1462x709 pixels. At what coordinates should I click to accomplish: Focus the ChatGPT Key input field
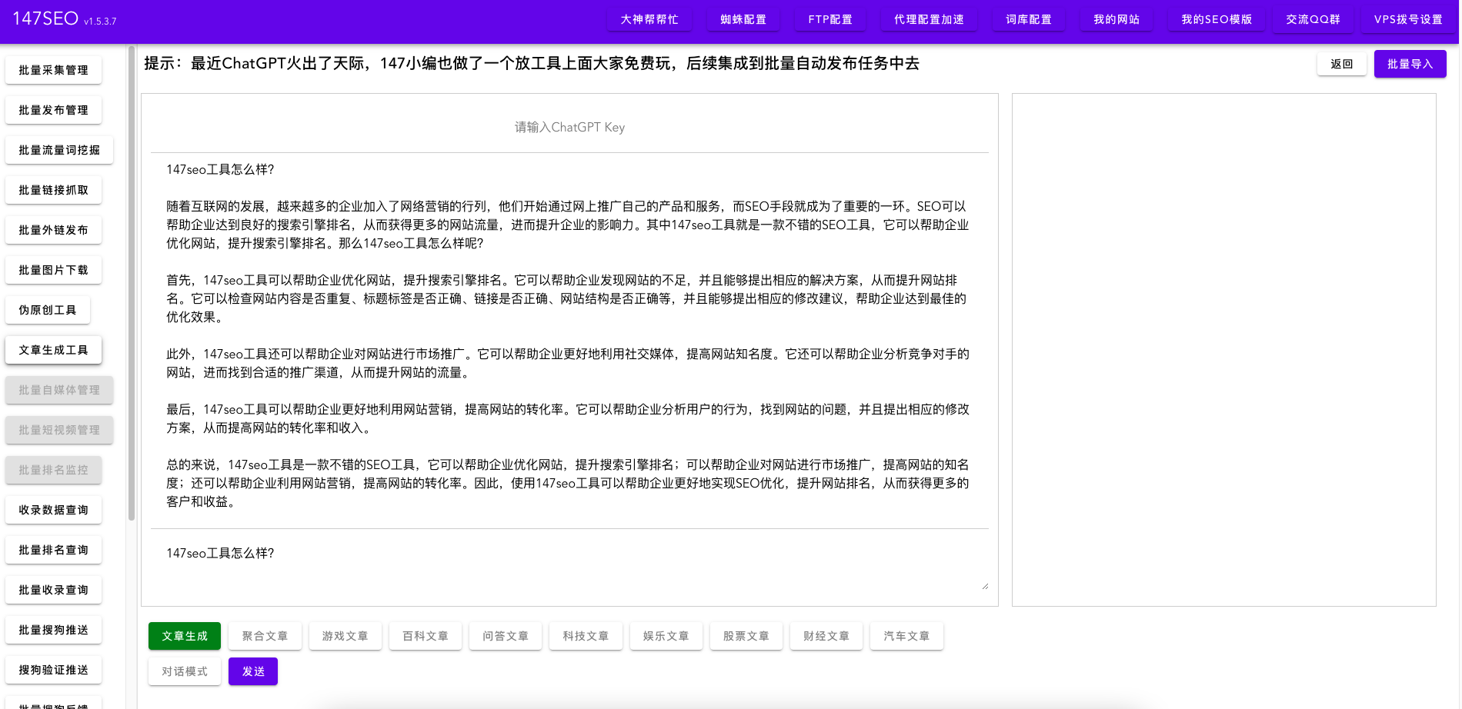[569, 127]
